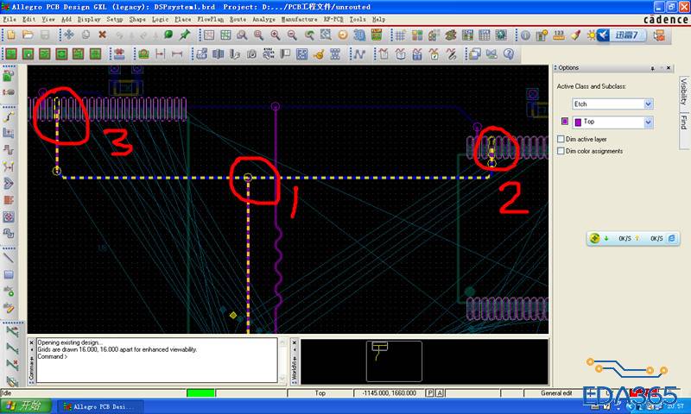691x414 pixels.
Task: Click the Zoom In magnifier icon
Action: (276, 35)
